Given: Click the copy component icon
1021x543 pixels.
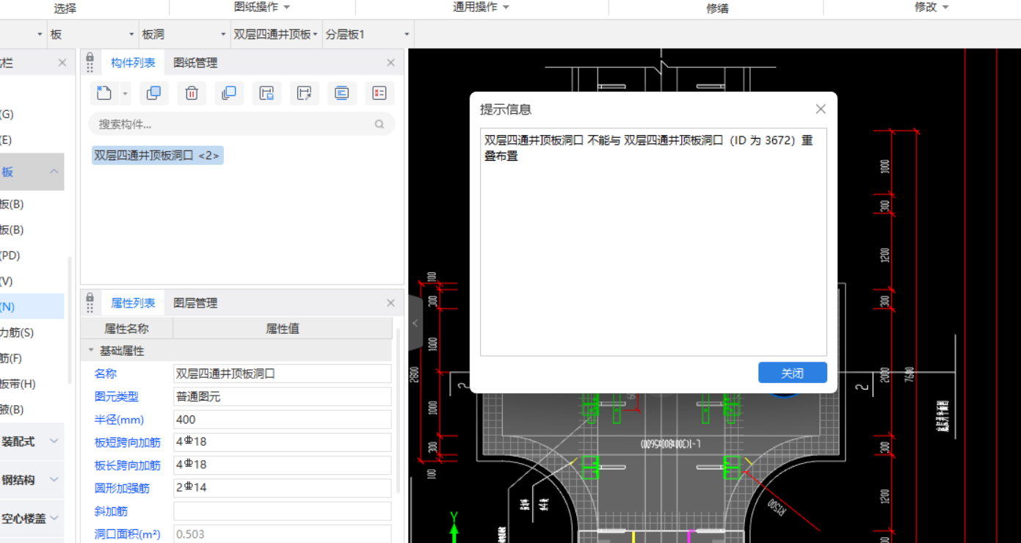Looking at the screenshot, I should pyautogui.click(x=153, y=92).
